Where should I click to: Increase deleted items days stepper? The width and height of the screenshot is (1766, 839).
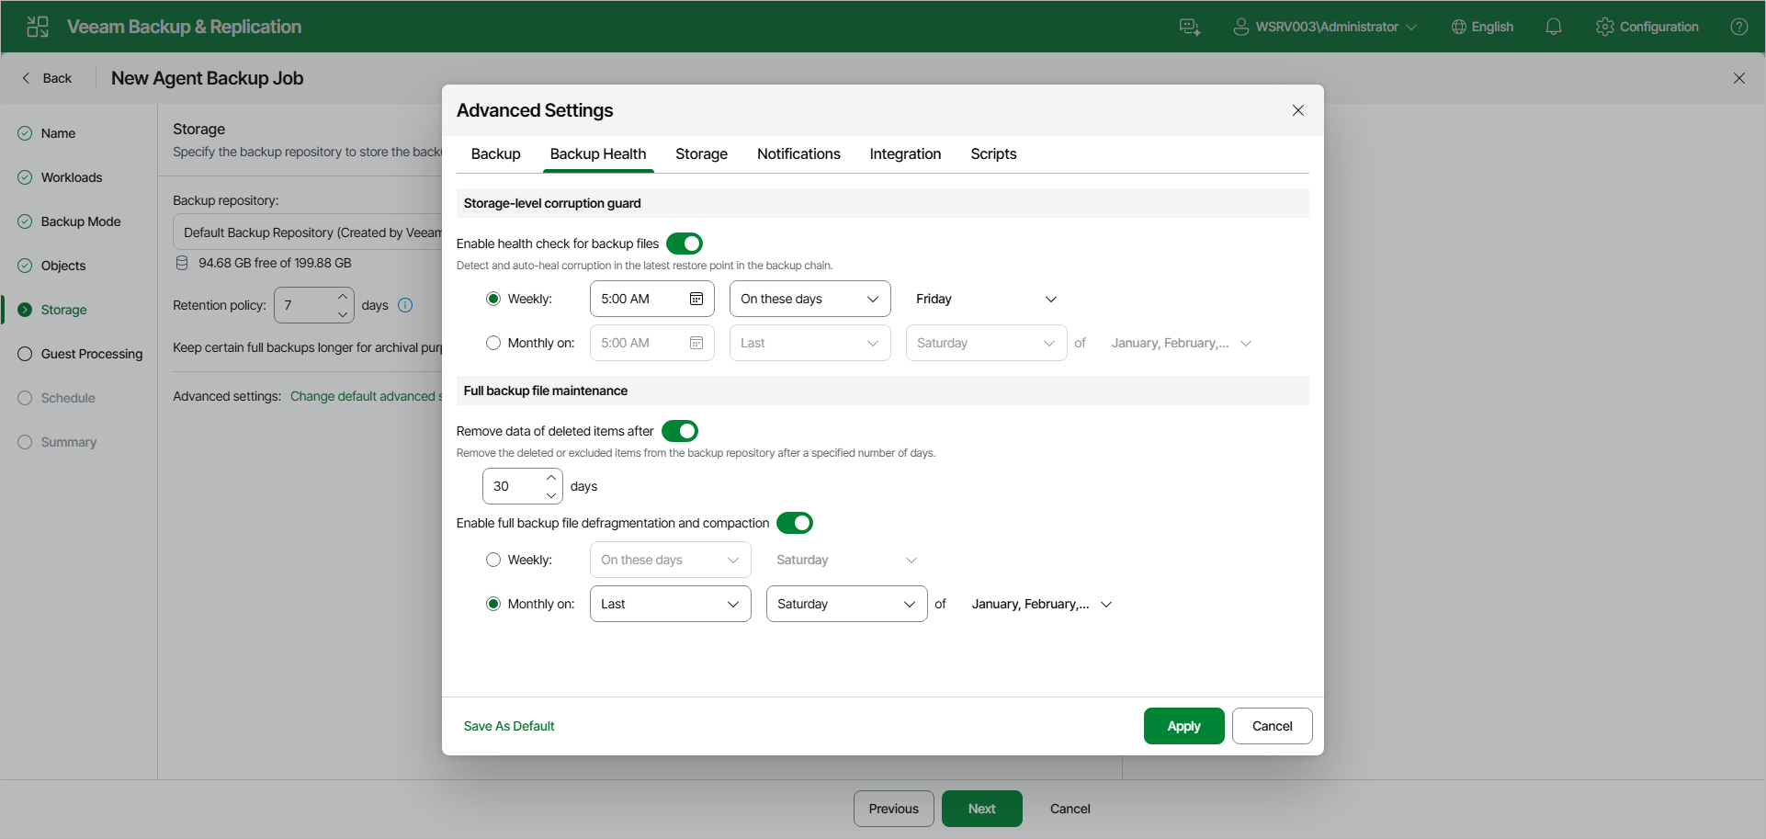(x=551, y=478)
